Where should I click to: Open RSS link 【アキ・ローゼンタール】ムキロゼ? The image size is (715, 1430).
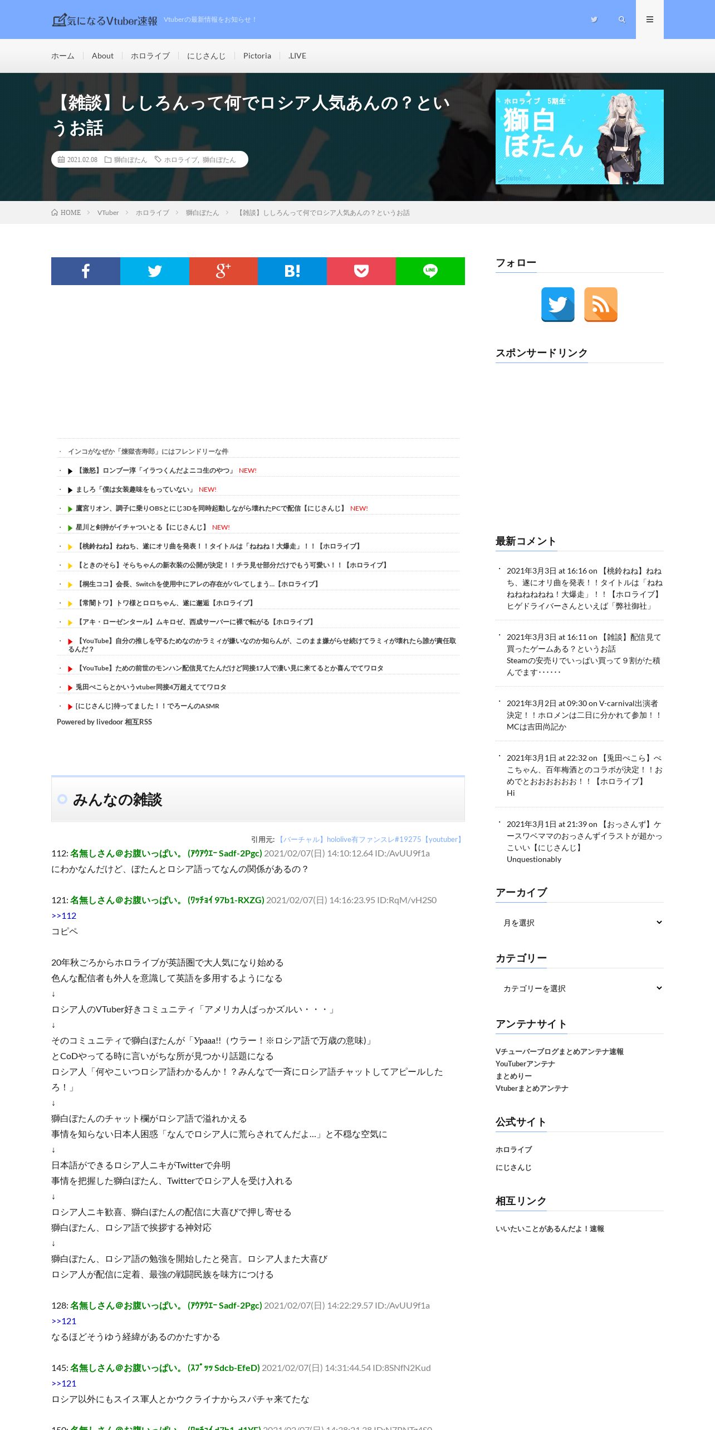(196, 622)
